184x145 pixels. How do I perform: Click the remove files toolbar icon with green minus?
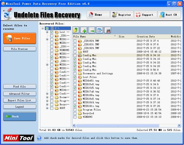pos(92,30)
